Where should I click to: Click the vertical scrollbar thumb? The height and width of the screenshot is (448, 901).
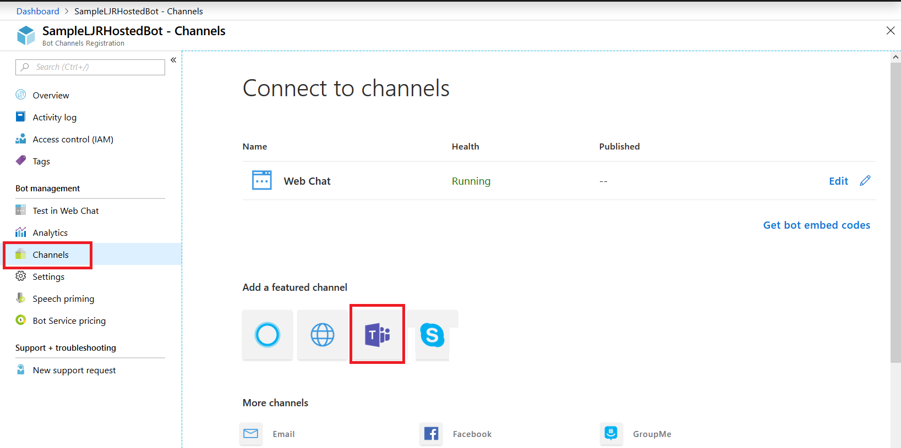point(895,212)
